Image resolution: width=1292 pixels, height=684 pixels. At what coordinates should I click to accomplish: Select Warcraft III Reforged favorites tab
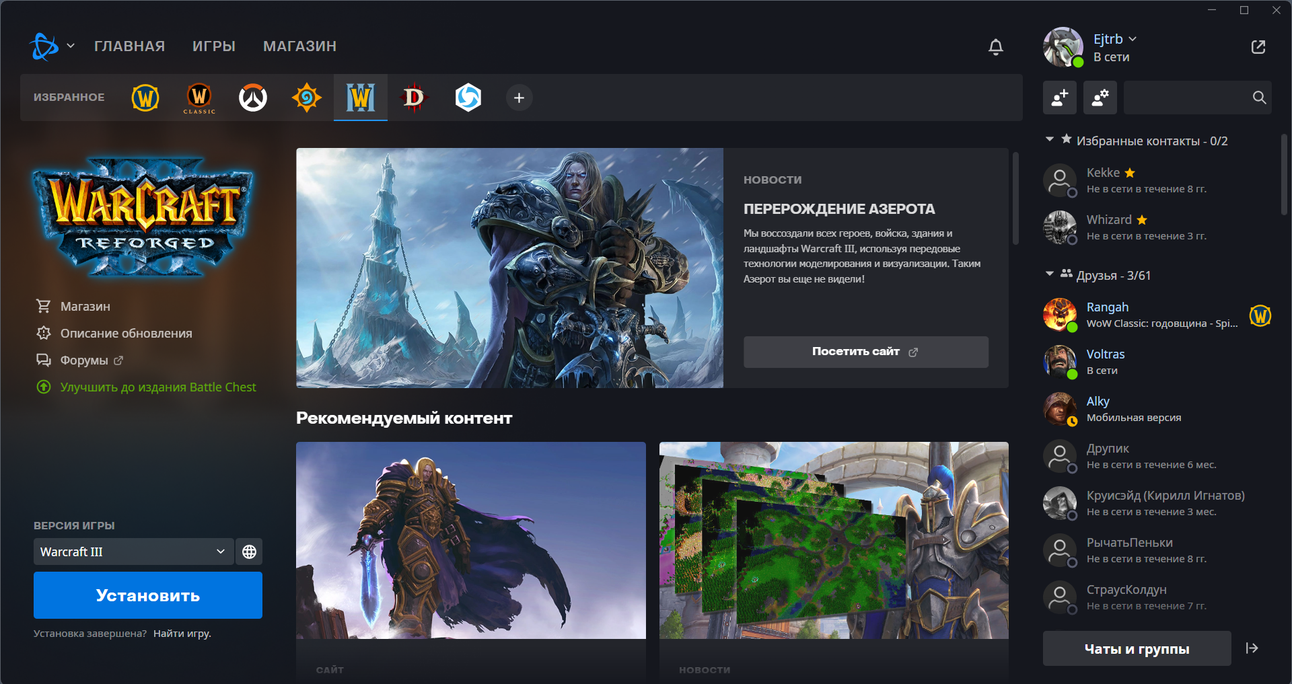(x=361, y=98)
